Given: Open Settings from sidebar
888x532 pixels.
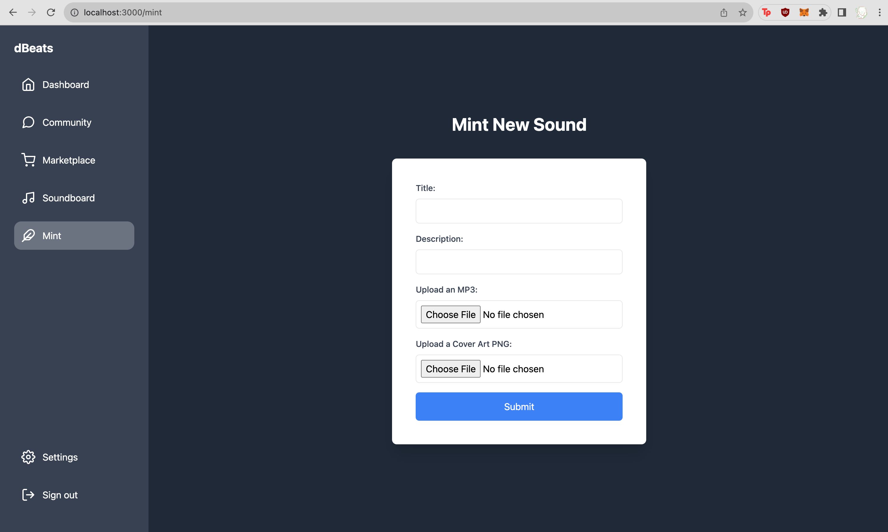Looking at the screenshot, I should pos(60,457).
